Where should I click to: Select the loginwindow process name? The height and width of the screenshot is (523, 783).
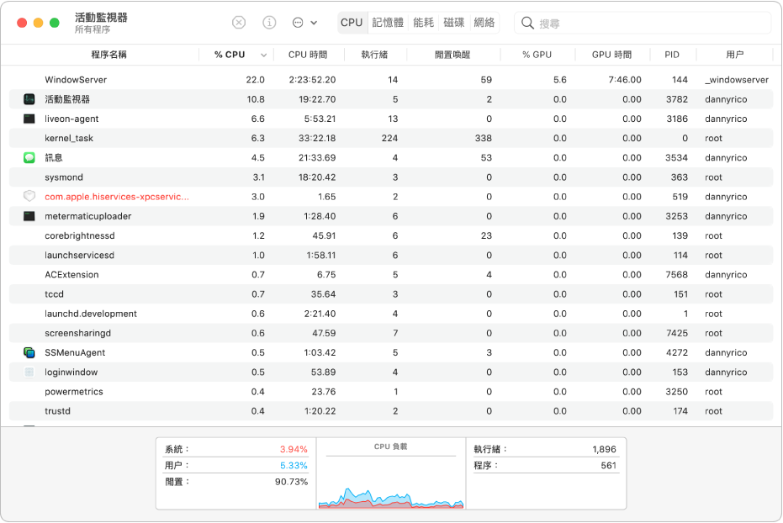[x=71, y=372]
